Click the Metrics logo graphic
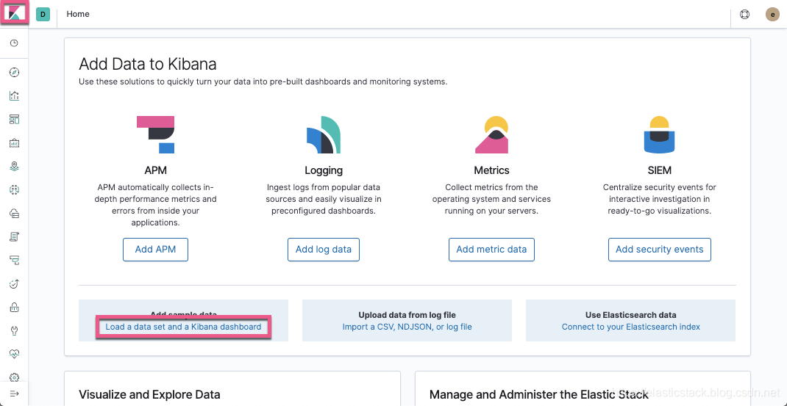Viewport: 787px width, 406px height. pos(492,134)
